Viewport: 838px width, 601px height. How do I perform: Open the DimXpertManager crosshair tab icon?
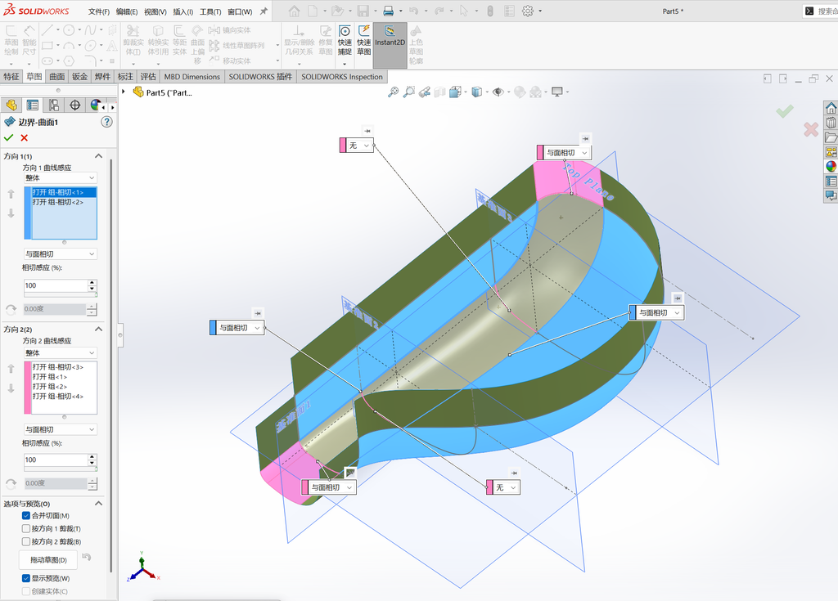point(74,105)
